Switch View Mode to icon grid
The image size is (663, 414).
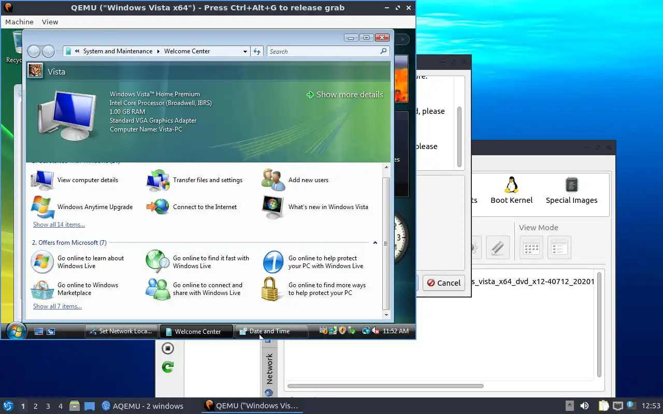click(x=531, y=247)
